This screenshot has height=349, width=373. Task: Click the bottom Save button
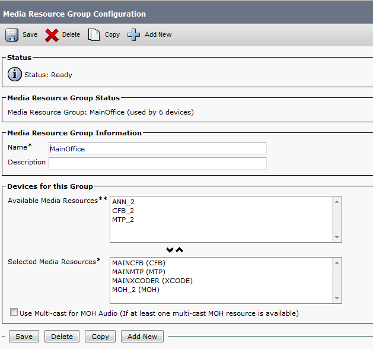(24, 337)
